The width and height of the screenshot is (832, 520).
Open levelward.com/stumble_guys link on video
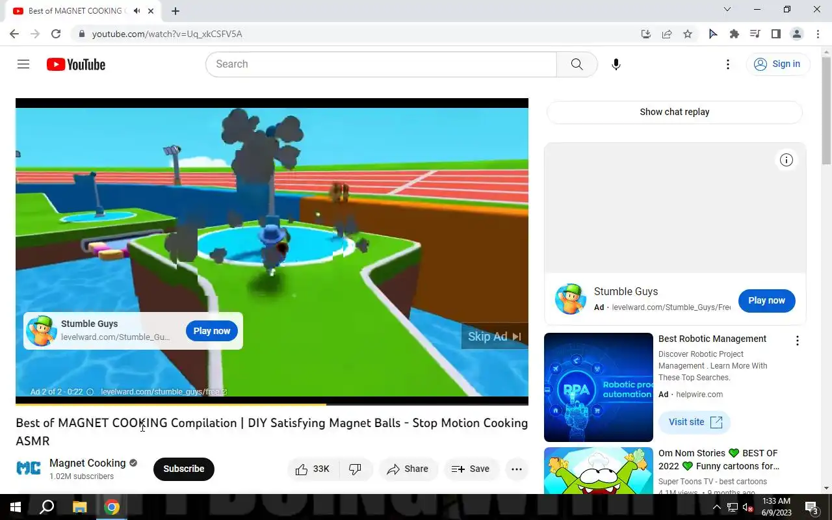[164, 392]
